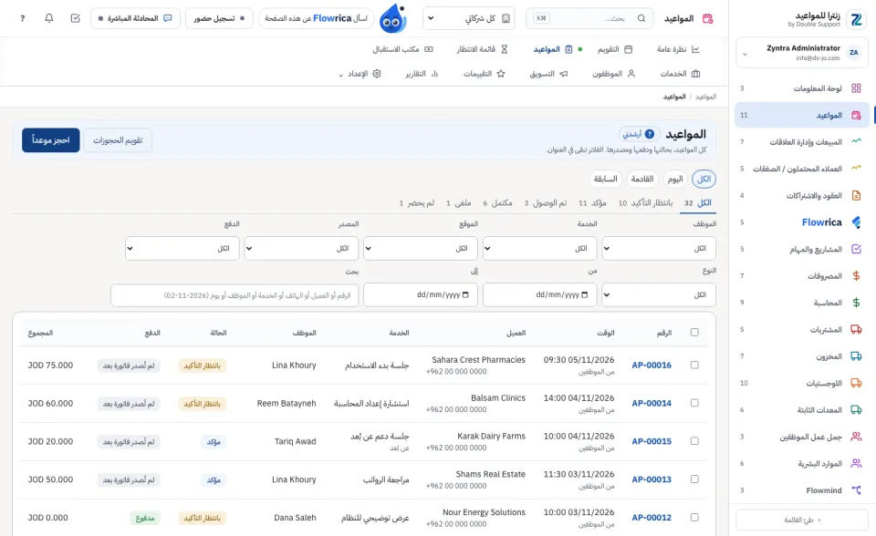Switch to the مؤكد status tab

592,202
